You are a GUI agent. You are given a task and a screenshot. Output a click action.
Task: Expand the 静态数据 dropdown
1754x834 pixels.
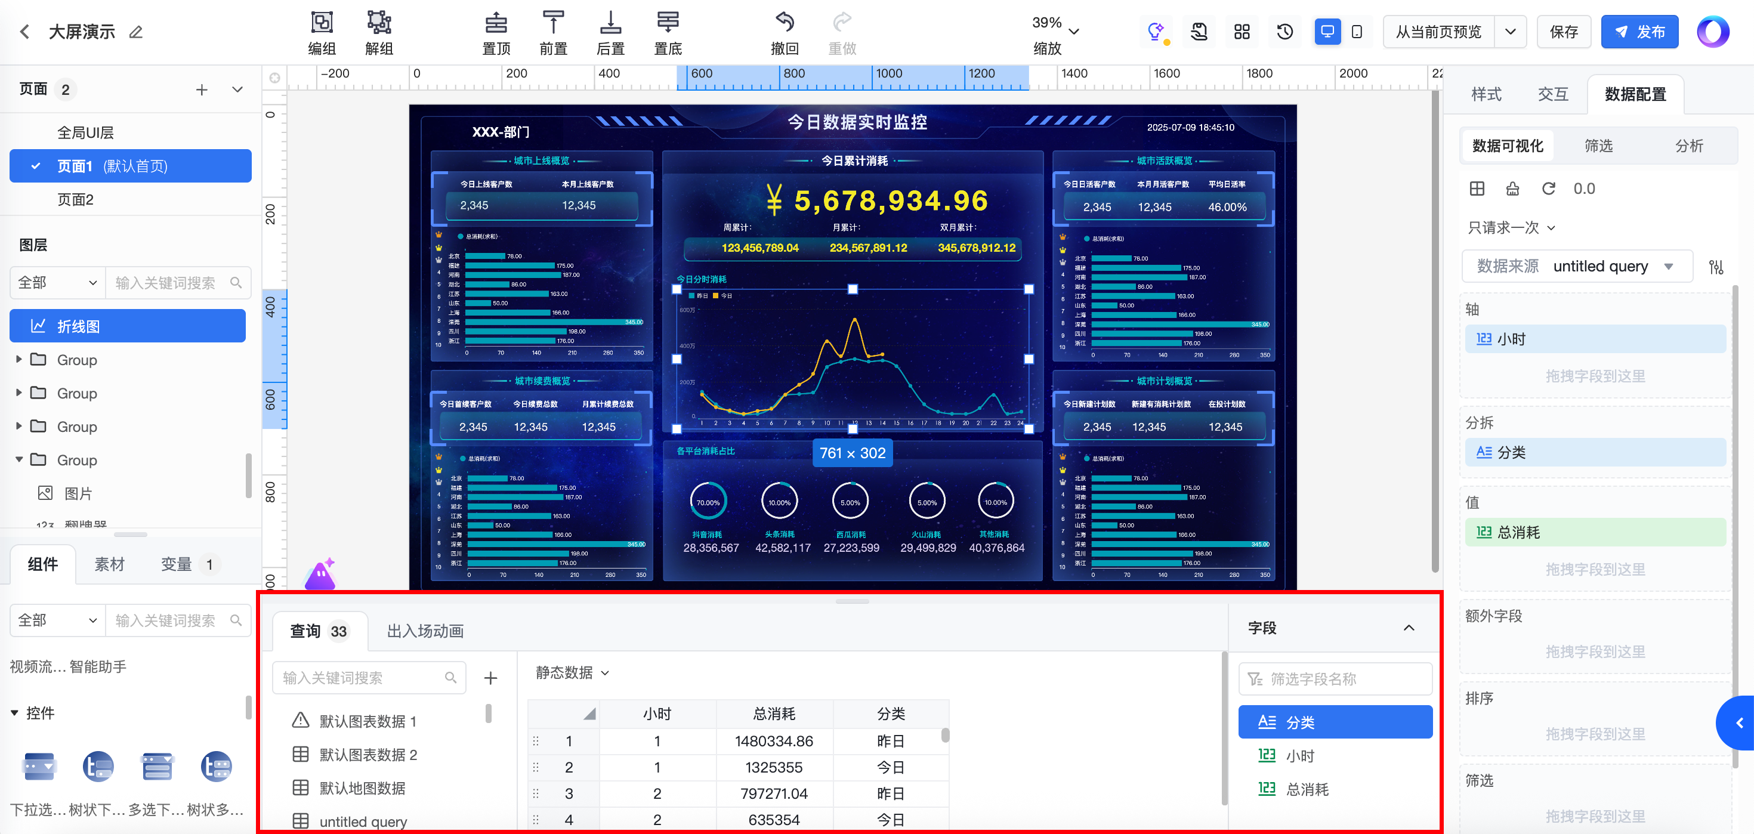tap(572, 673)
